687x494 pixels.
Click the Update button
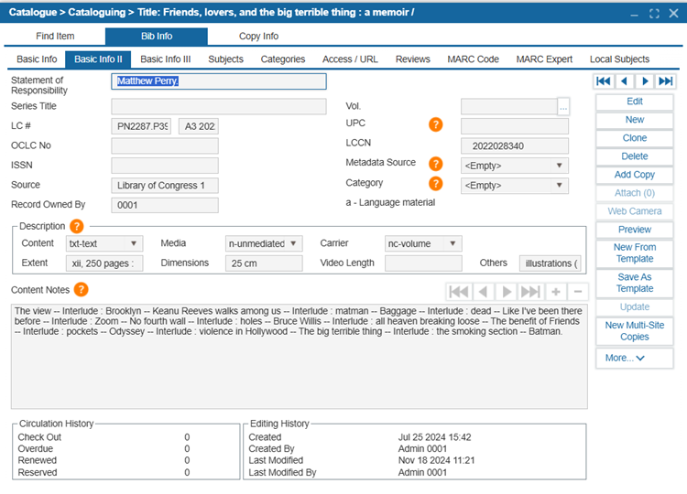pyautogui.click(x=634, y=307)
